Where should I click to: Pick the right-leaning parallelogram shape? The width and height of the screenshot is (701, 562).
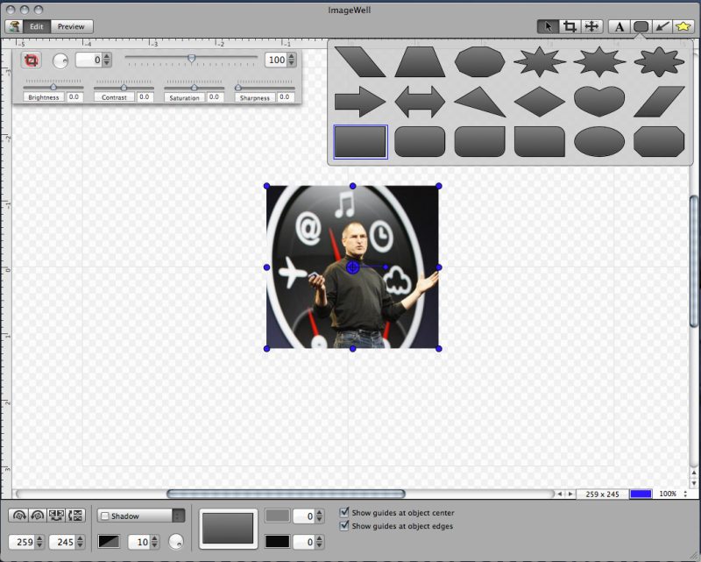coord(660,102)
